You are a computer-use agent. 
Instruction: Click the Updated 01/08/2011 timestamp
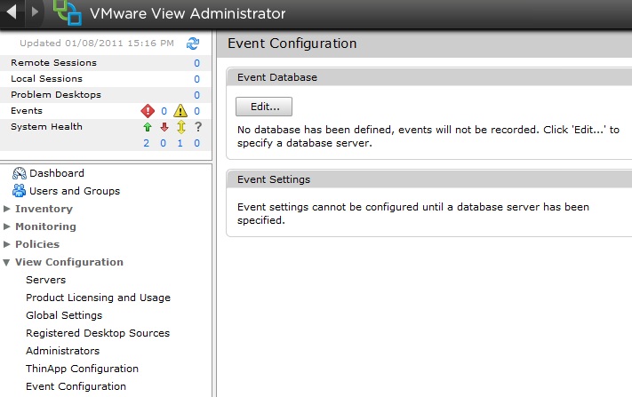point(97,44)
